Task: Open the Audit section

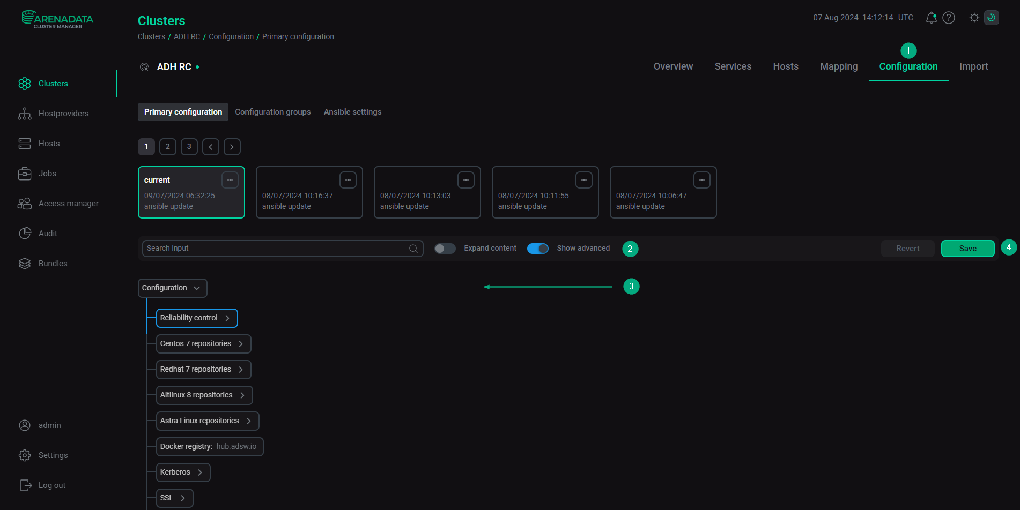Action: [48, 233]
